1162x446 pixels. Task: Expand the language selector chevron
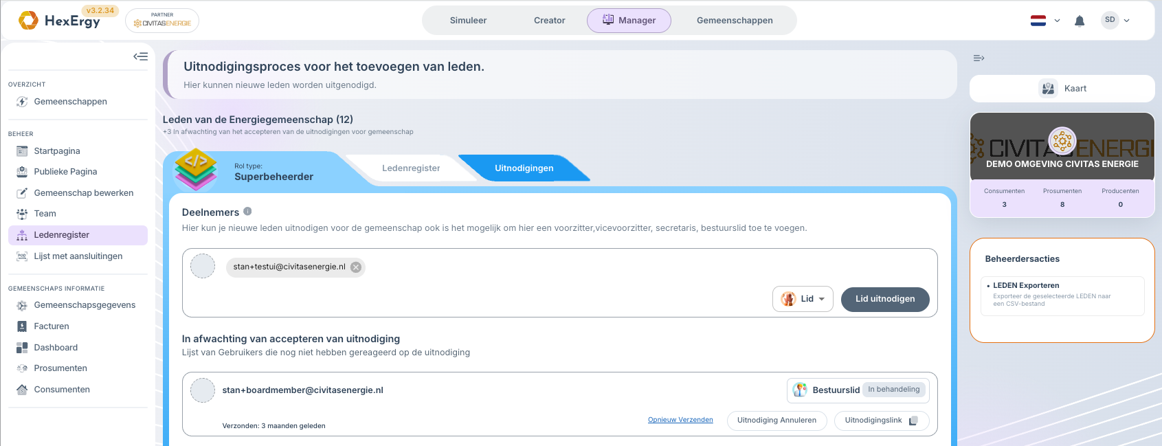pyautogui.click(x=1057, y=21)
